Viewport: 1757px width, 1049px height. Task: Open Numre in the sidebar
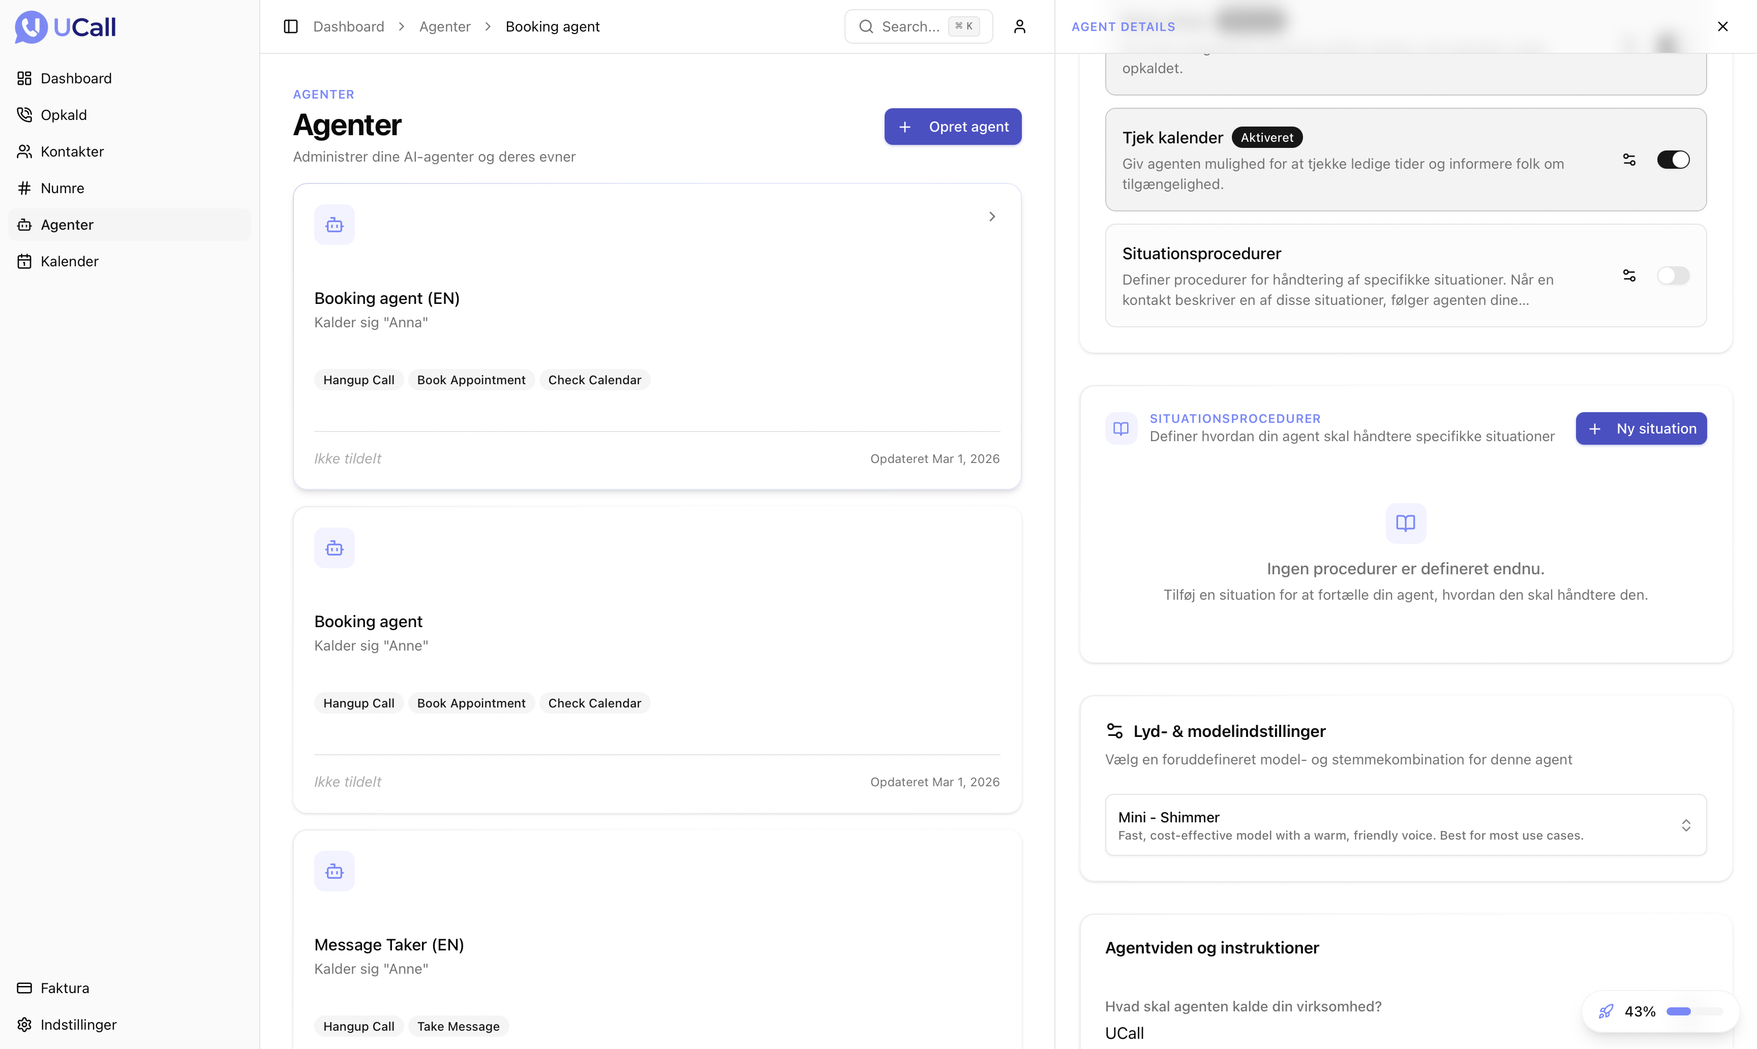point(130,188)
